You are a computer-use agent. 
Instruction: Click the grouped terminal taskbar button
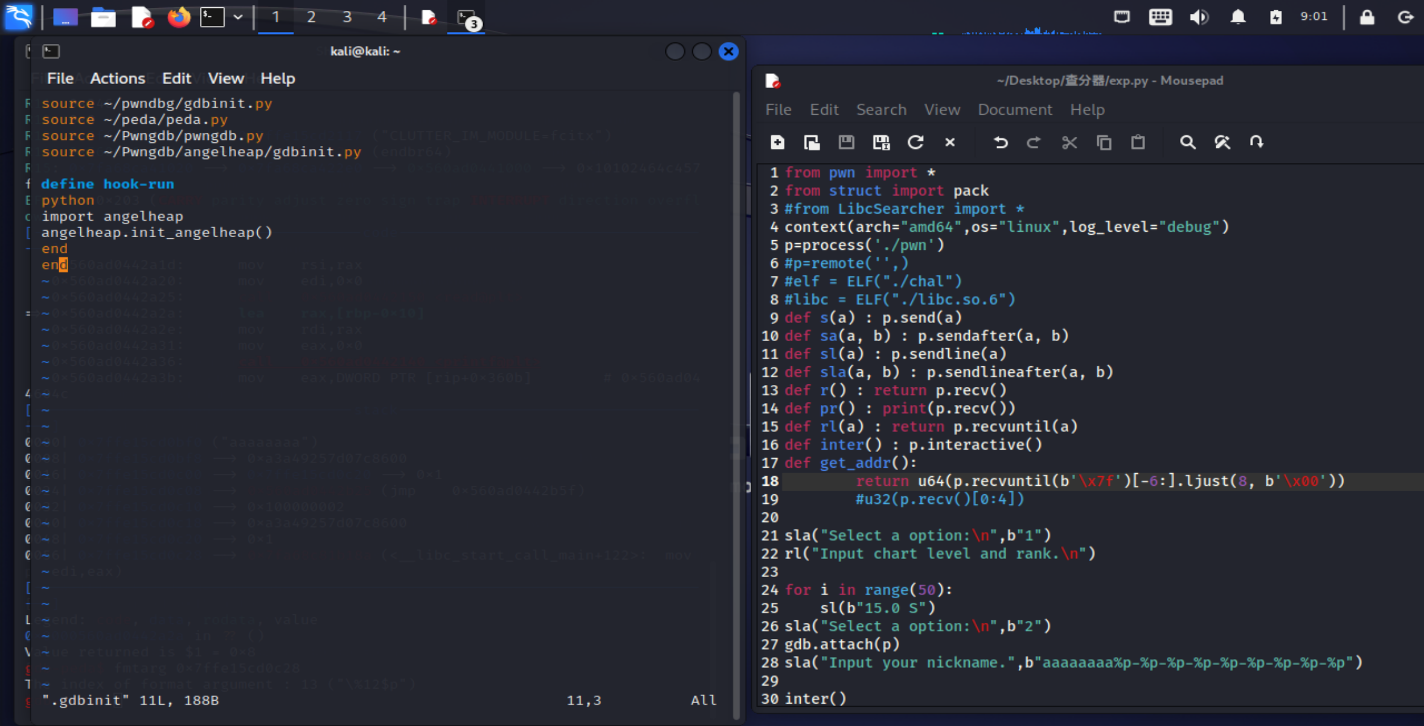click(x=467, y=18)
